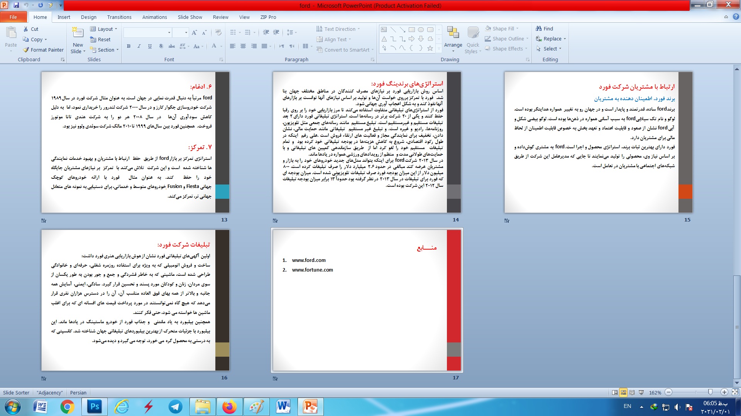
Task: Open the font size combo box
Action: (180, 33)
